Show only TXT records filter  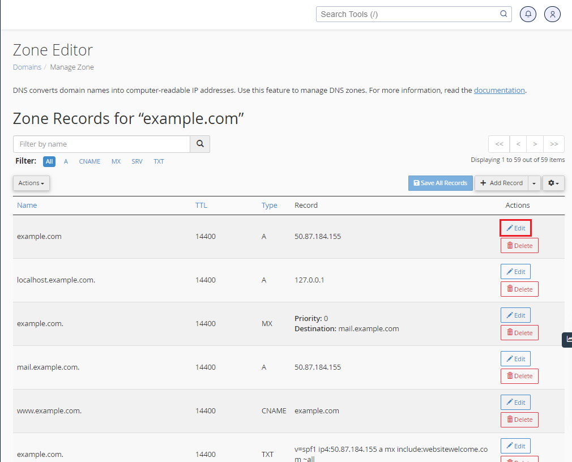point(159,161)
